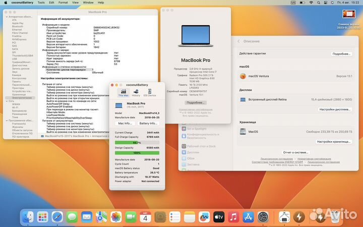This screenshot has height=227, width=363.
Task: Switch to iOS Device tab in coconutBattery
Action: tap(150, 93)
